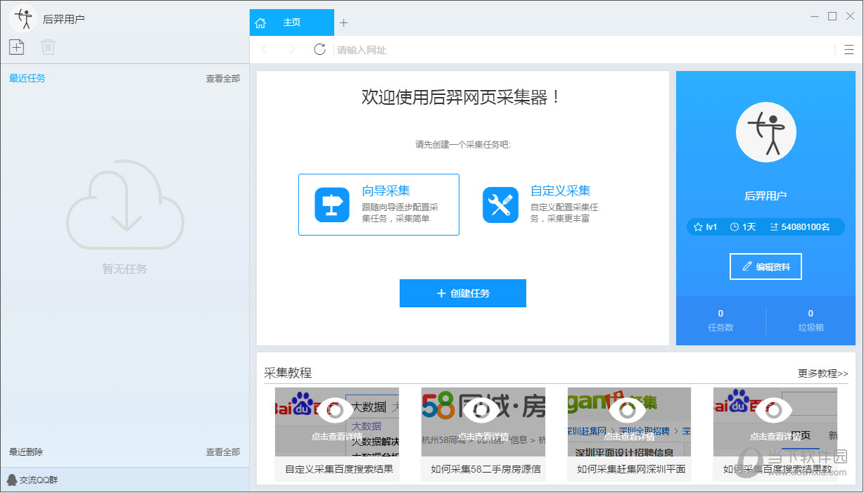Click 查看全部 beside 最近删除

click(223, 452)
